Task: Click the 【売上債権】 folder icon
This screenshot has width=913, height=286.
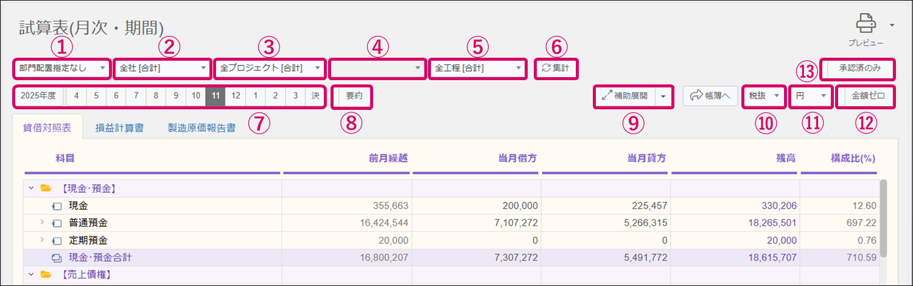Action: (x=46, y=274)
